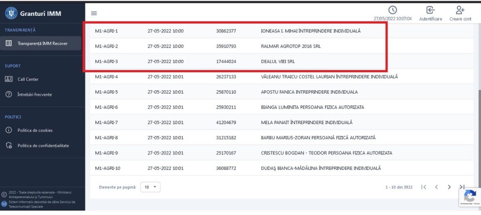Click the hamburger menu icon
Viewport: 481px width, 215px height.
94,13
